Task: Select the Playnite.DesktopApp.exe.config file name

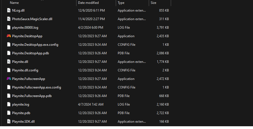Action: pos(35,45)
